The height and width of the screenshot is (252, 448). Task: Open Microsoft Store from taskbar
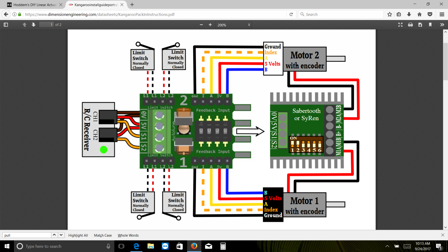tap(180, 246)
